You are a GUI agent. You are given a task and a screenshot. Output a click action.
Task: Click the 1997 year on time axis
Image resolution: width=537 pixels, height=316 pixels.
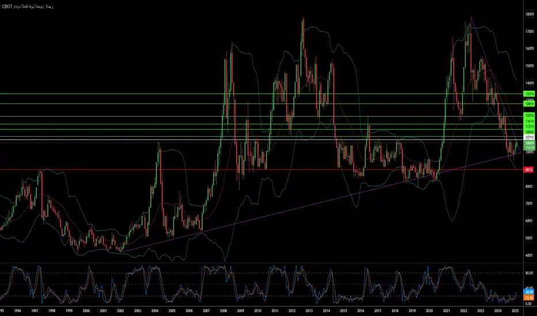click(x=35, y=311)
